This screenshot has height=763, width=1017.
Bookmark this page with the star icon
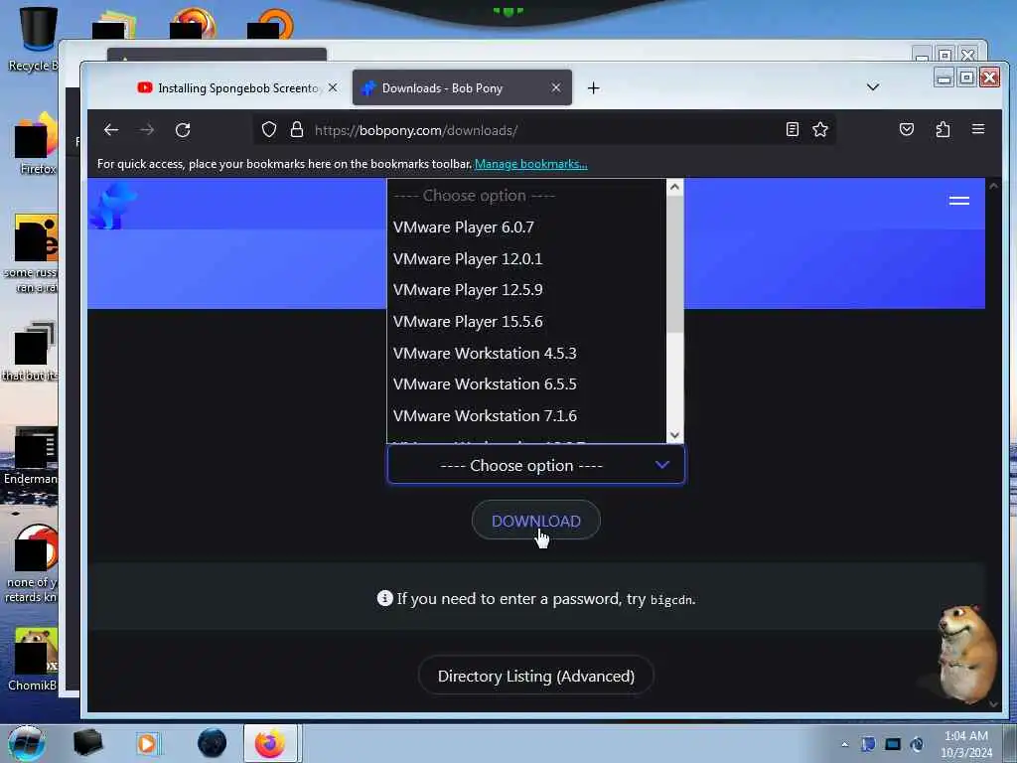(x=820, y=130)
